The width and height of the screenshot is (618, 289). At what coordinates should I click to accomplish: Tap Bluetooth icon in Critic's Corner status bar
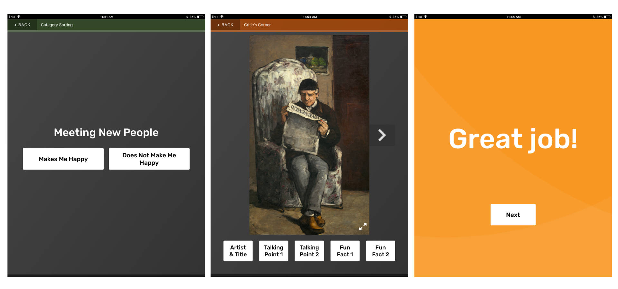tap(390, 17)
